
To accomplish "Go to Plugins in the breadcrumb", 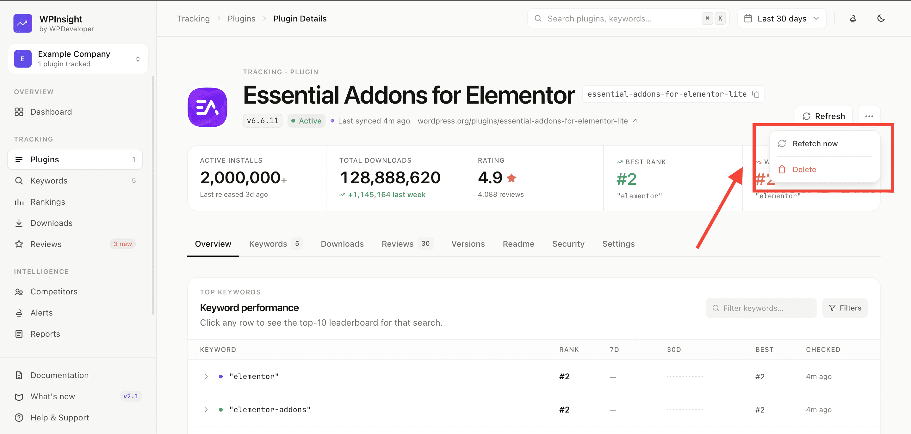I will coord(242,19).
